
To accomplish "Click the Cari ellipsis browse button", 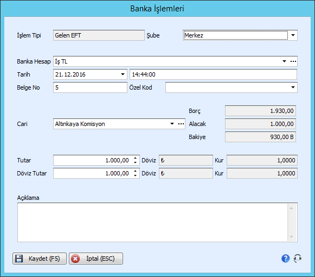I will coord(181,124).
